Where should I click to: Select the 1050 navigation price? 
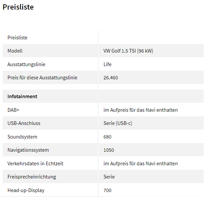(x=109, y=150)
